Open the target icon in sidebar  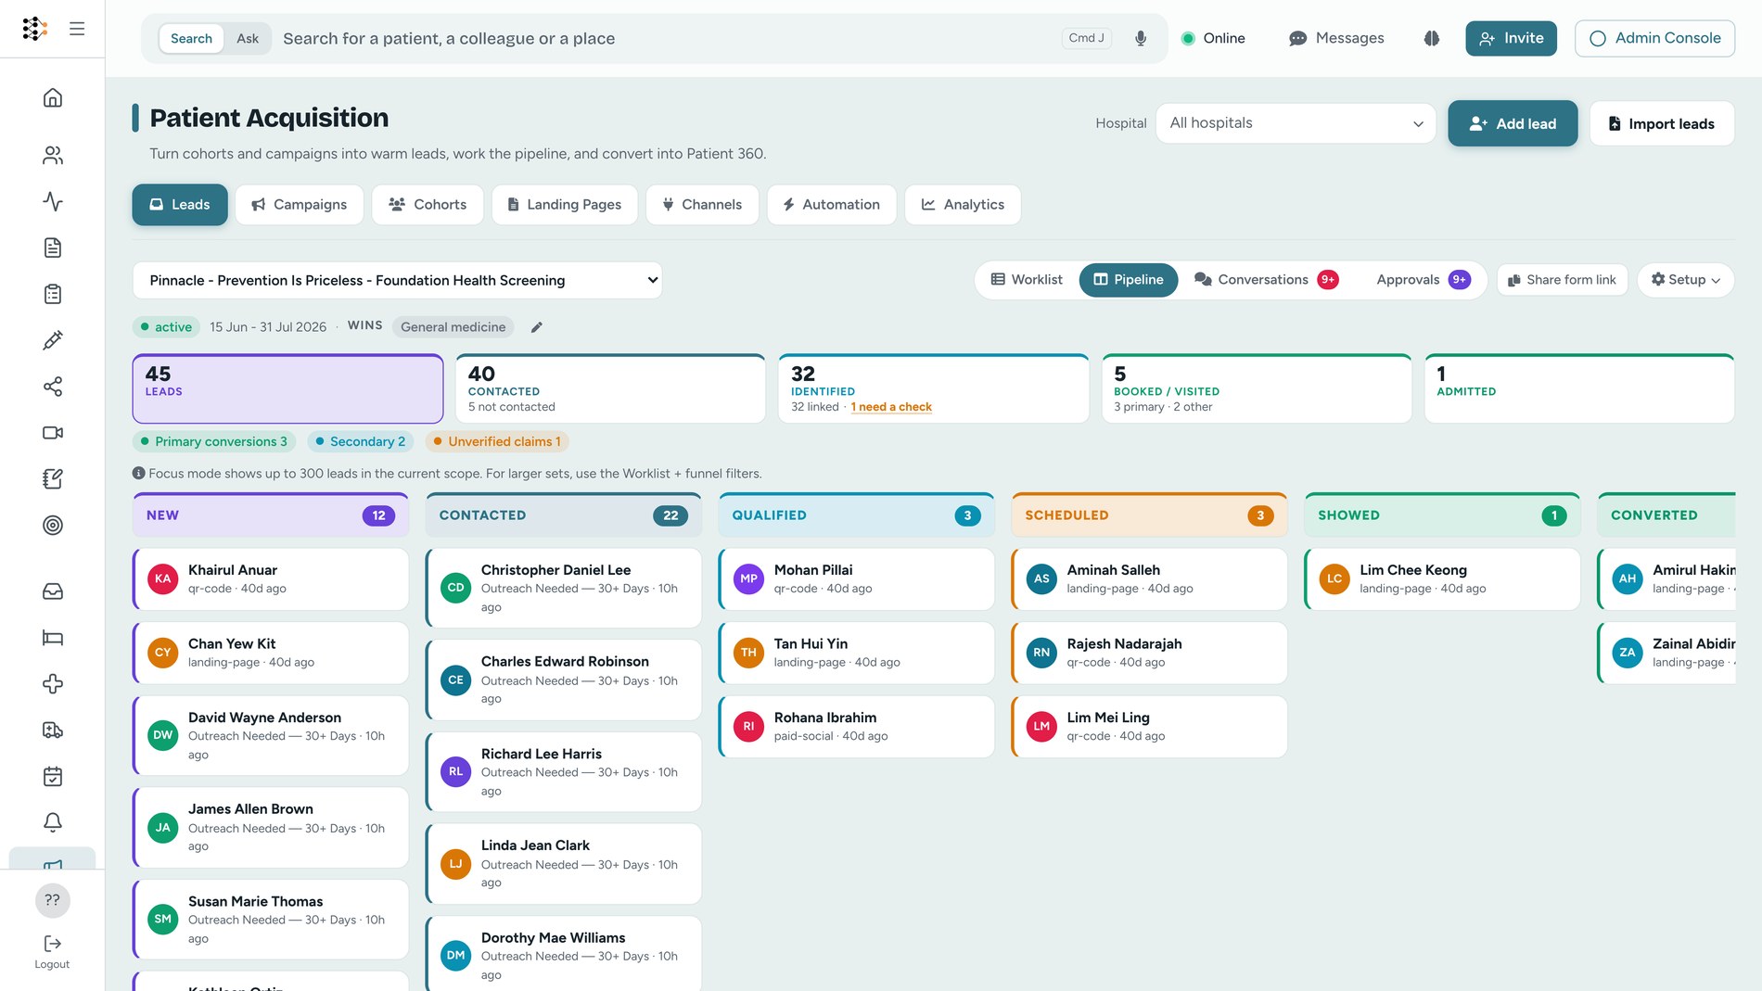click(53, 526)
